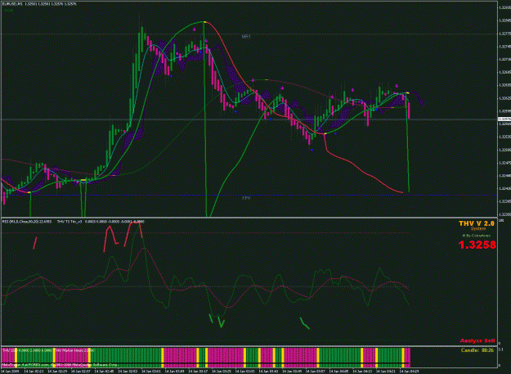Click the 14 Jan 2009 date label
The image size is (511, 374).
click(x=10, y=371)
